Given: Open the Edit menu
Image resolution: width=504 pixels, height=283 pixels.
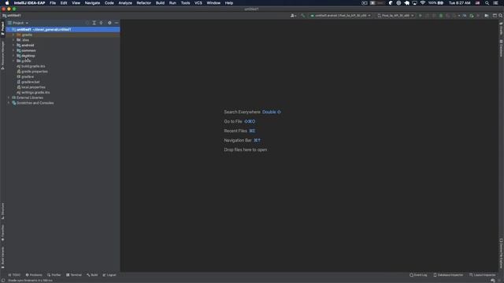Looking at the screenshot, I should pyautogui.click(x=64, y=3).
